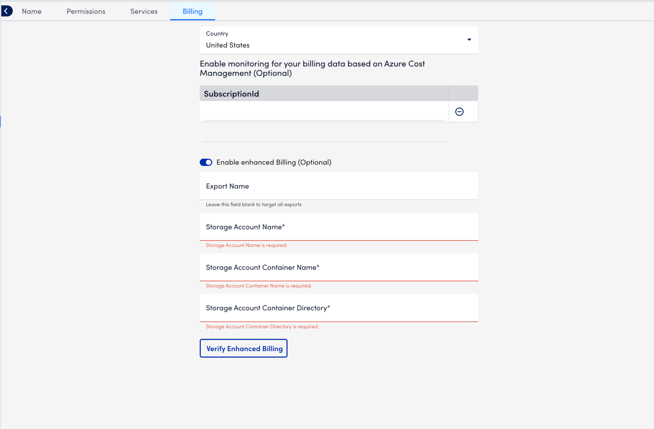Click the Country dropdown caret icon
654x429 pixels.
point(469,40)
